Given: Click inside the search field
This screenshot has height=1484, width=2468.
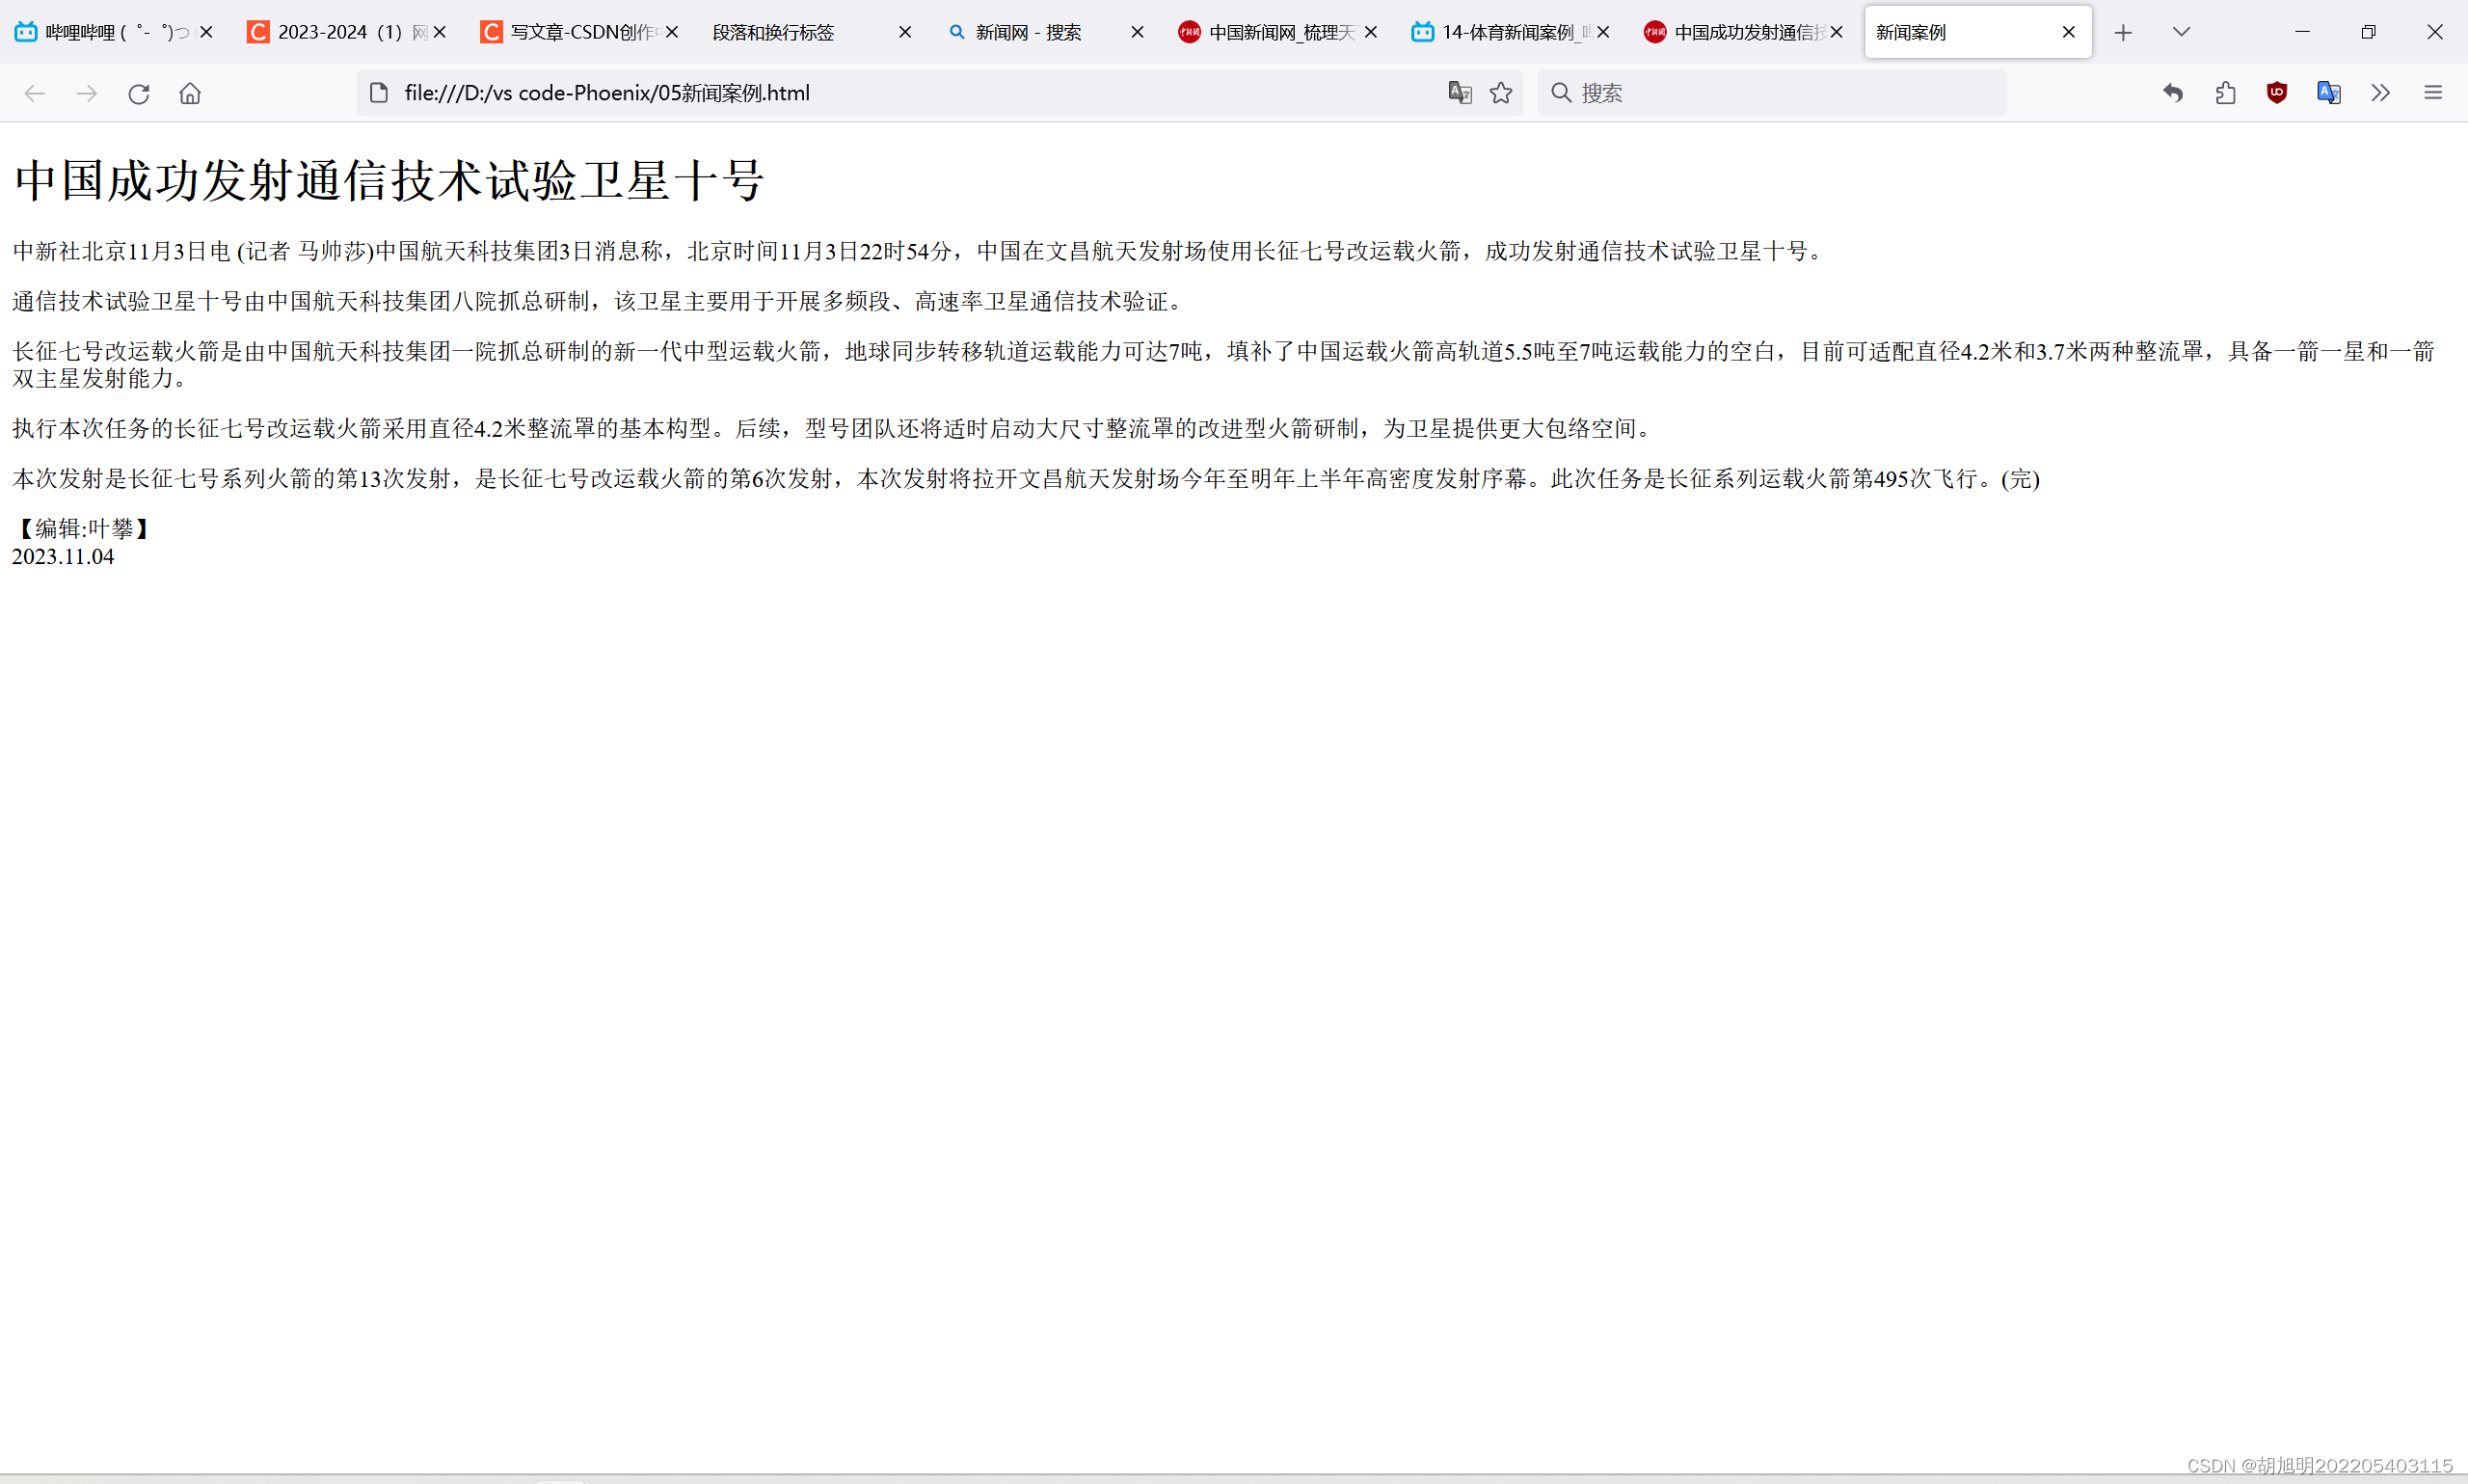Looking at the screenshot, I should pyautogui.click(x=1749, y=92).
